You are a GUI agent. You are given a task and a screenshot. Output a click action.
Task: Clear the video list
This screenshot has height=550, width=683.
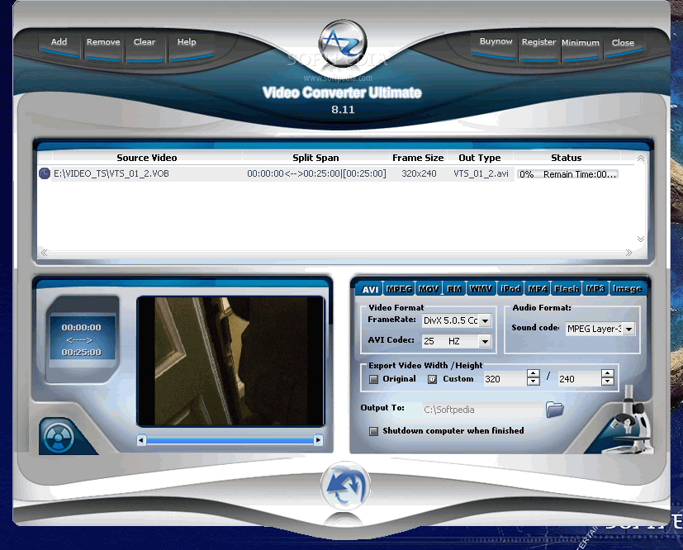[x=145, y=42]
